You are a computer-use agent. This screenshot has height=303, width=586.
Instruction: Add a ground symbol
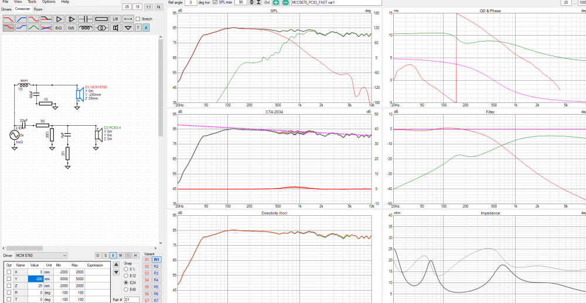point(128,27)
